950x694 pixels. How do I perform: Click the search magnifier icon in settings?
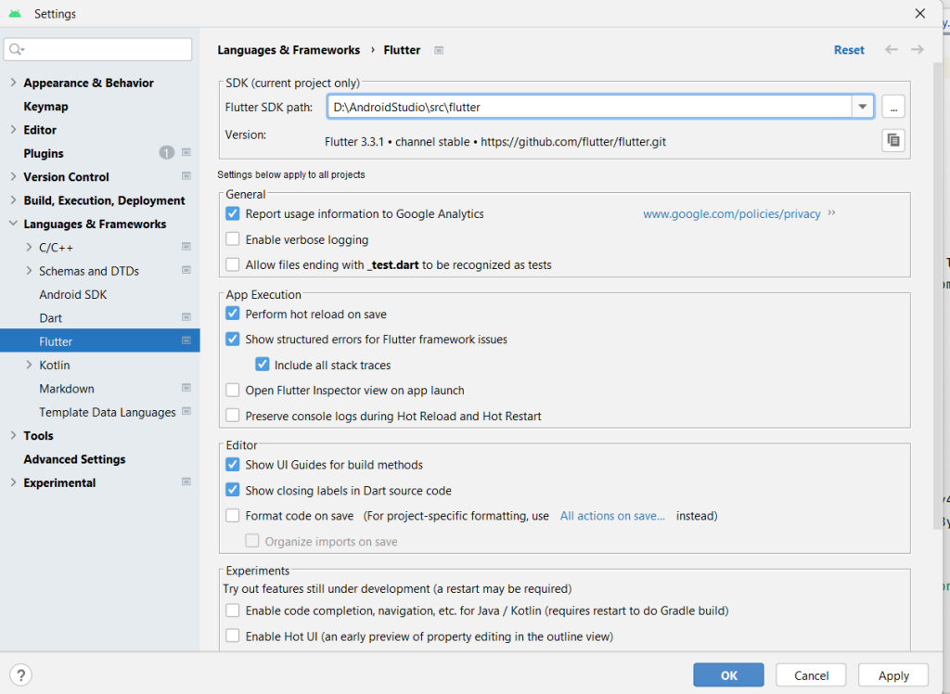click(17, 49)
